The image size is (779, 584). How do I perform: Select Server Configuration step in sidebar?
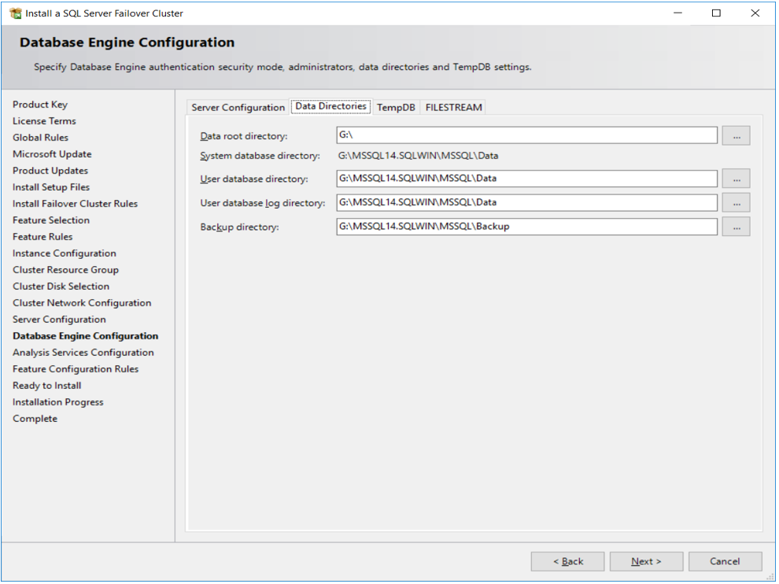(x=59, y=320)
